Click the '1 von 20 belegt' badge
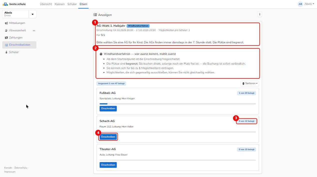This screenshot has width=317, height=177. (246, 93)
